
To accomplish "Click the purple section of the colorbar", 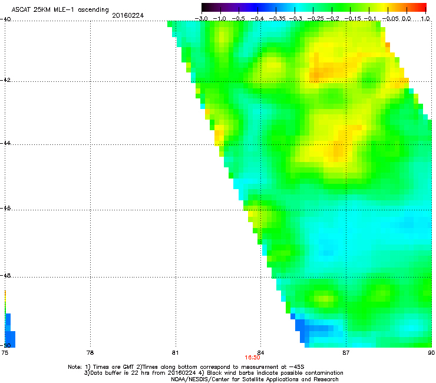I will 231,7.
